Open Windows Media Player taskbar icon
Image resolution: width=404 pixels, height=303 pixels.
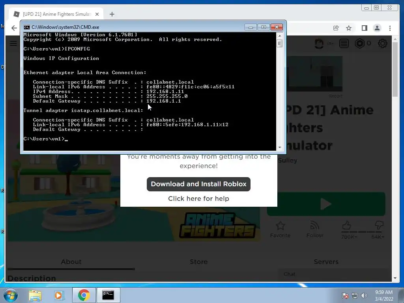pos(59,295)
